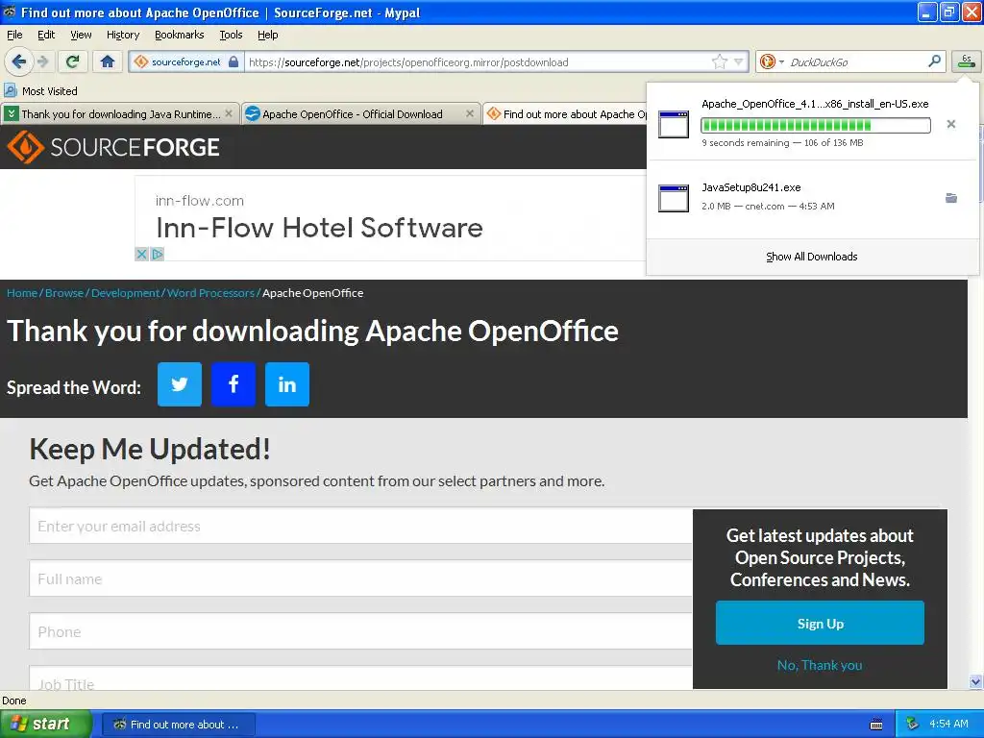Open the View menu
984x738 pixels.
click(x=81, y=35)
